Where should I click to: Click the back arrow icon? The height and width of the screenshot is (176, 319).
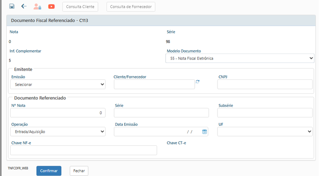click(24, 6)
